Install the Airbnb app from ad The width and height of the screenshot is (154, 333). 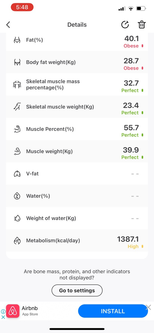click(x=113, y=311)
